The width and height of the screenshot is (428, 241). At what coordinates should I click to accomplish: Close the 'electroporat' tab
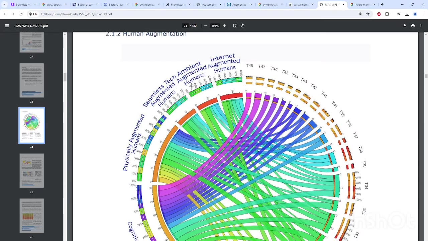point(66,5)
